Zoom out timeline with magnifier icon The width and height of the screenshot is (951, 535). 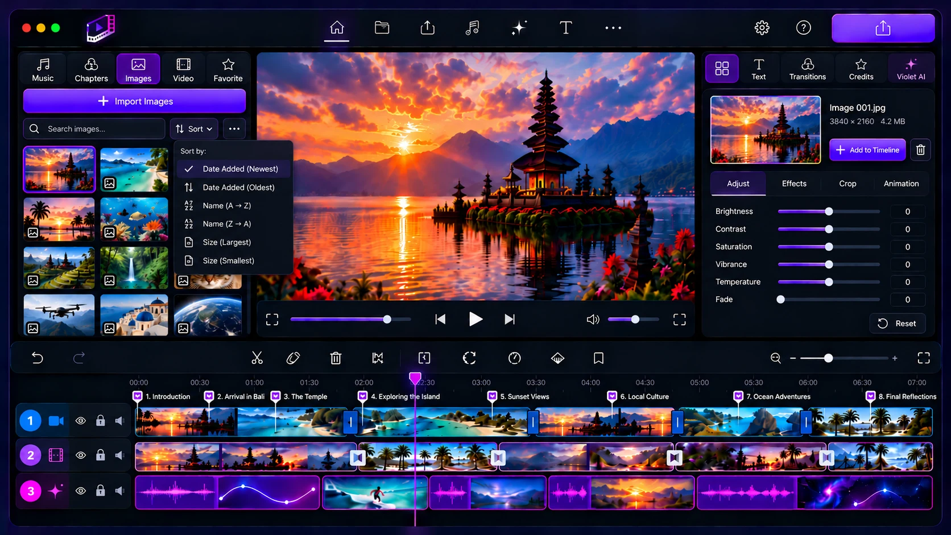tap(775, 358)
